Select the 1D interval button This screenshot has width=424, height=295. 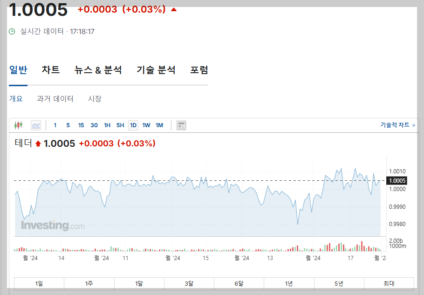click(133, 125)
